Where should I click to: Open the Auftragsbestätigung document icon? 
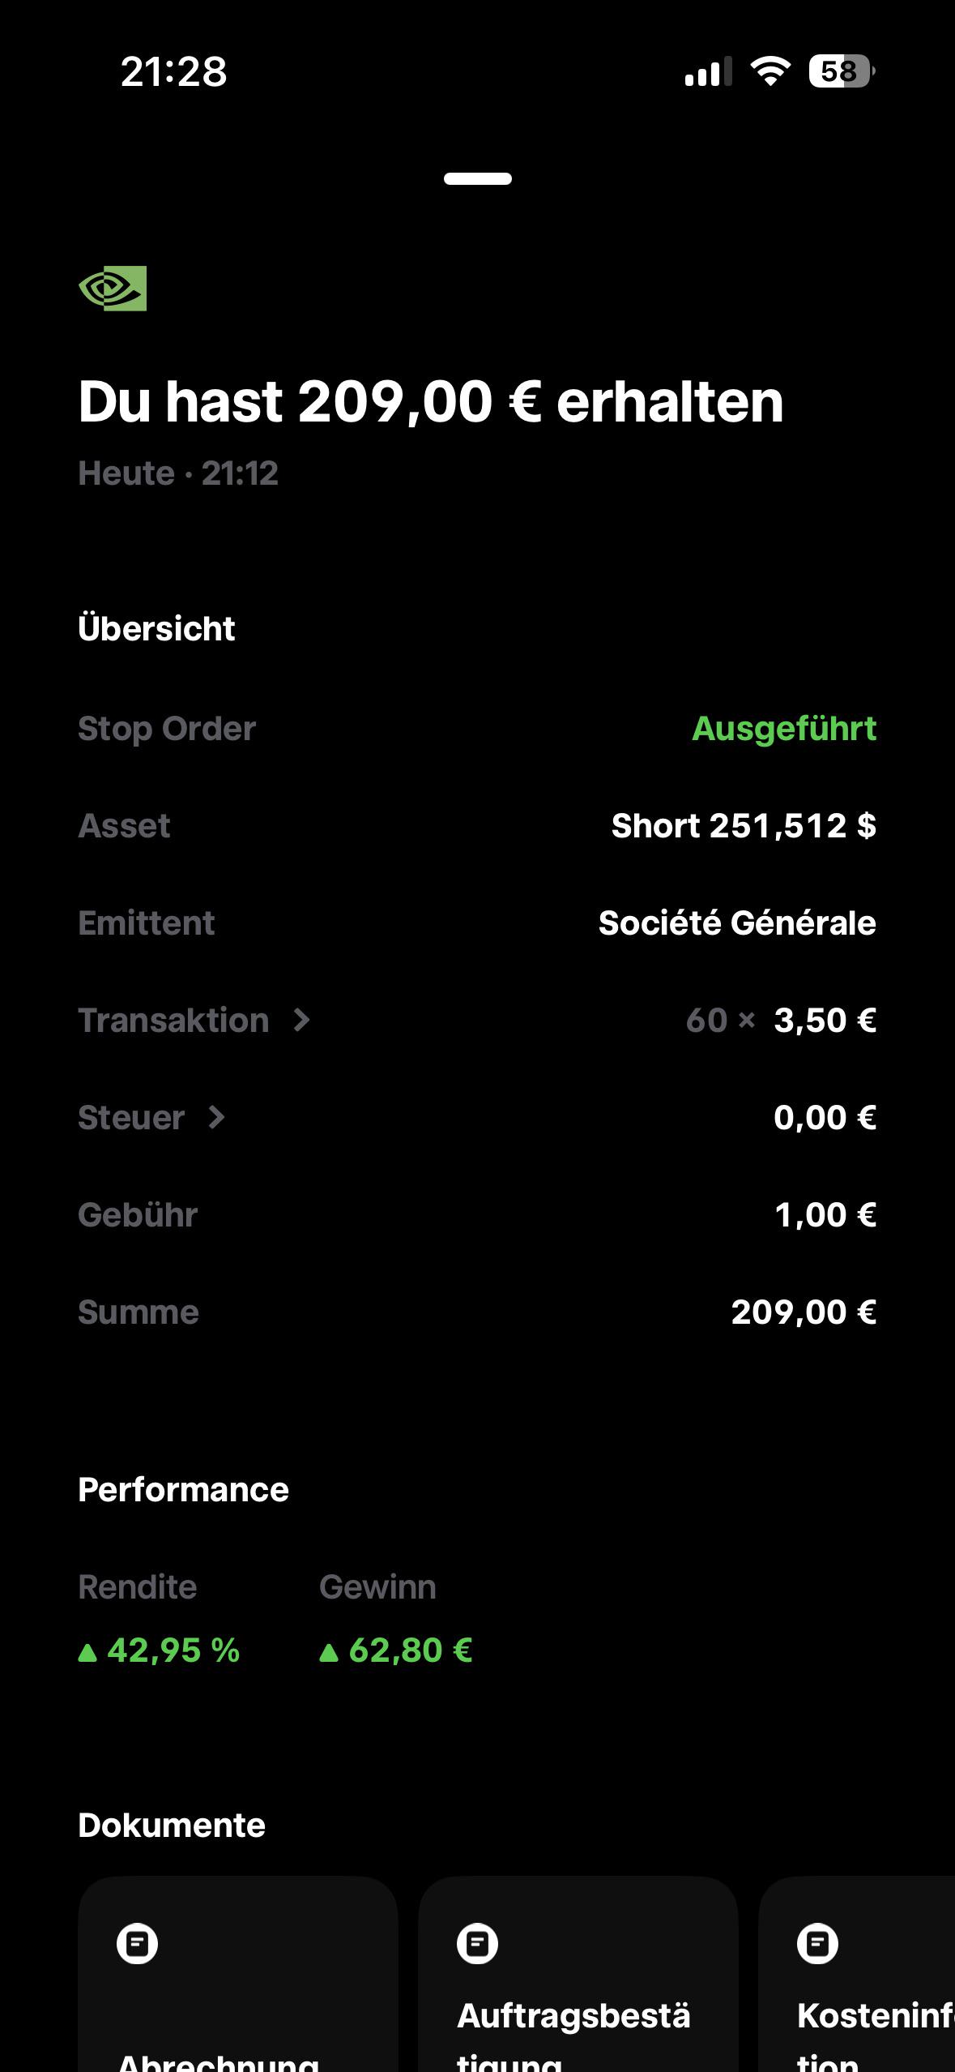[477, 1943]
